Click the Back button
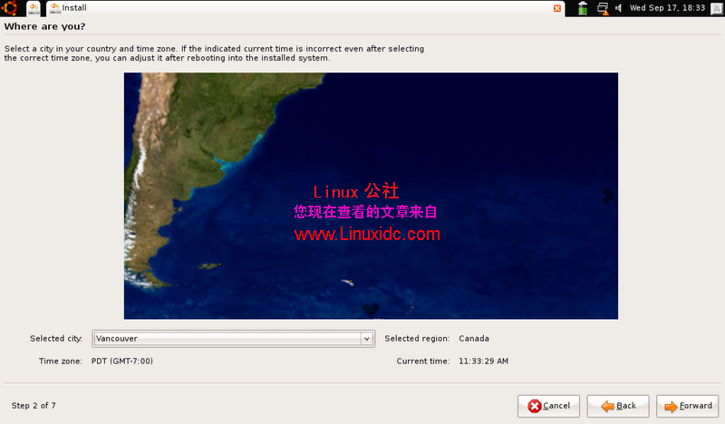Viewport: 725px width, 424px height. tap(618, 406)
